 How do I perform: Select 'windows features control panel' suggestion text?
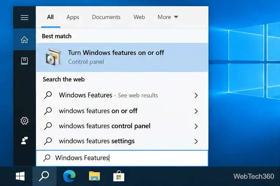[105, 126]
